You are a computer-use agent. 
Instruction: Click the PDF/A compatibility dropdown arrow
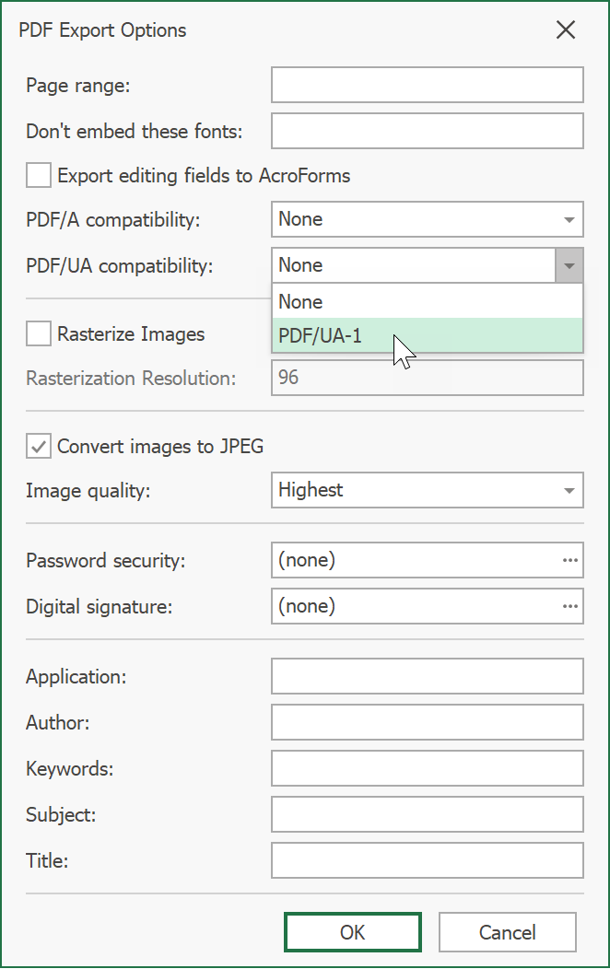click(x=570, y=219)
